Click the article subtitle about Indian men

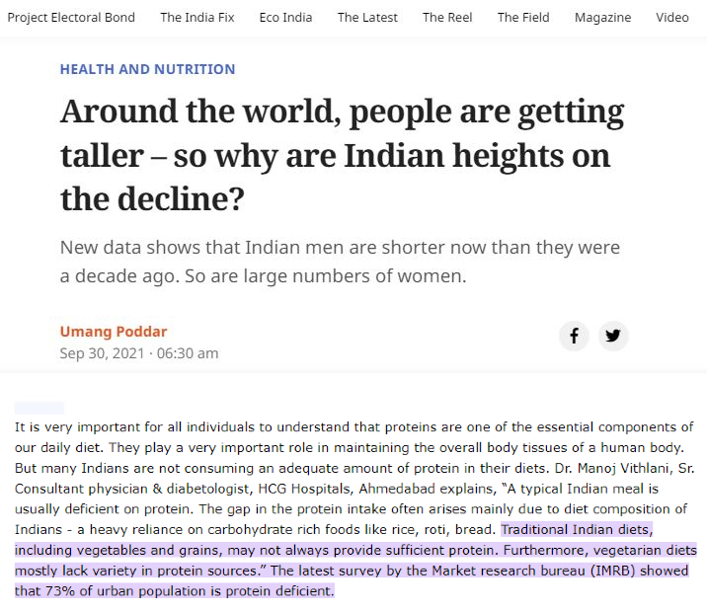click(340, 262)
